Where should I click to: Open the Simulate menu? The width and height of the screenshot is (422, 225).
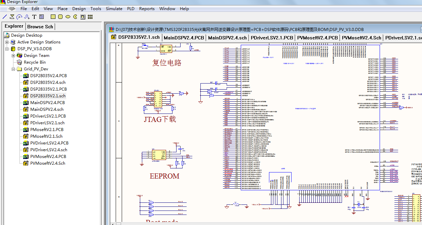(x=114, y=9)
